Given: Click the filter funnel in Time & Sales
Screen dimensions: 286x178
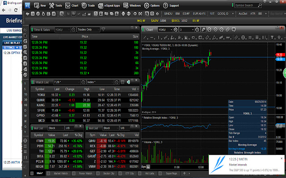Looking at the screenshot, I should (103, 29).
